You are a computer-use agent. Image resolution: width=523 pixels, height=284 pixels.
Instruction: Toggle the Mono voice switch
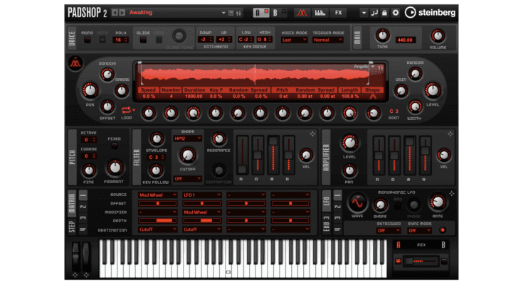click(x=87, y=40)
